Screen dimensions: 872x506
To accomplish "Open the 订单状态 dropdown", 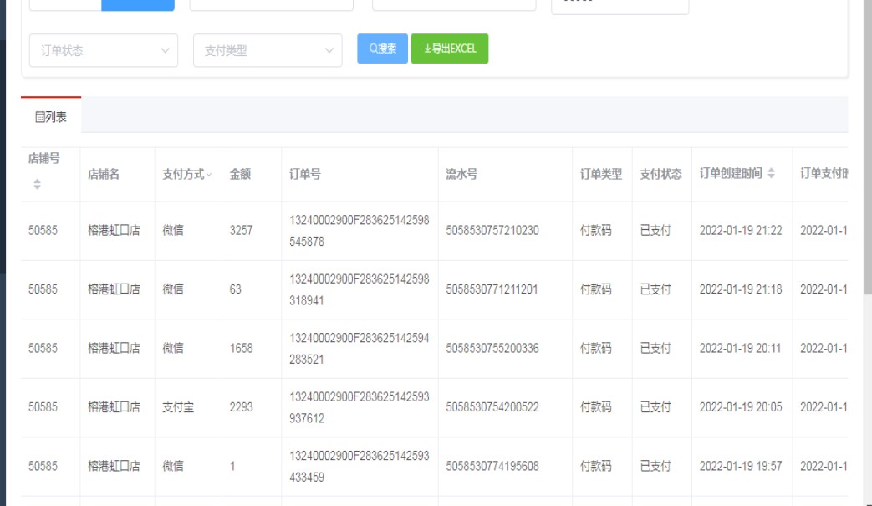I will (104, 50).
